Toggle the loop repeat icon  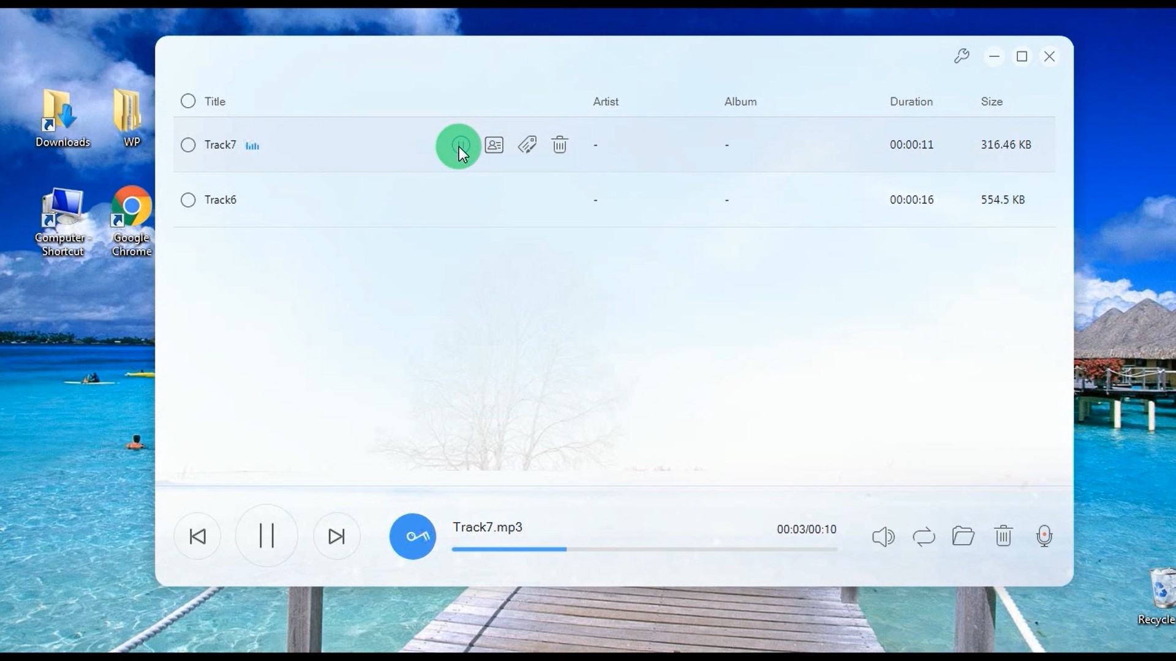coord(924,537)
